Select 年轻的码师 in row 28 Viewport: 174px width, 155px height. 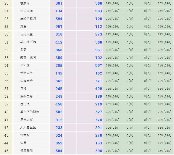(28, 19)
